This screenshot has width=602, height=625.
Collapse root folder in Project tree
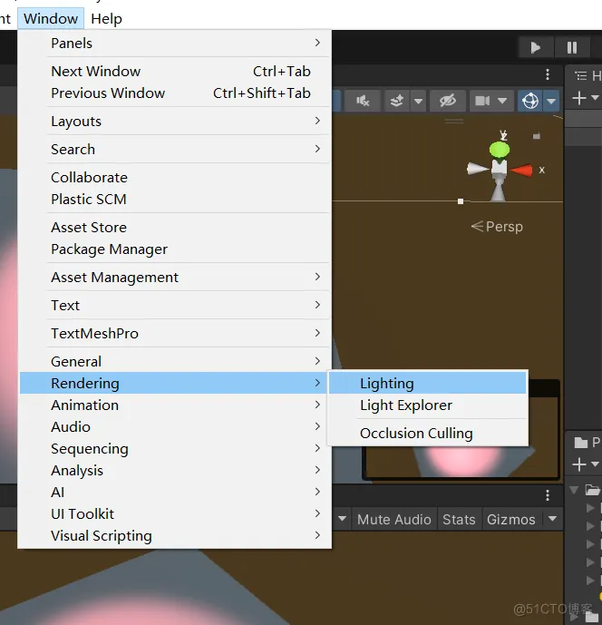(574, 490)
